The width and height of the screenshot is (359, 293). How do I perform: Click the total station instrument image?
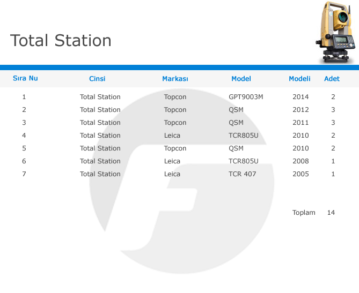point(336,32)
